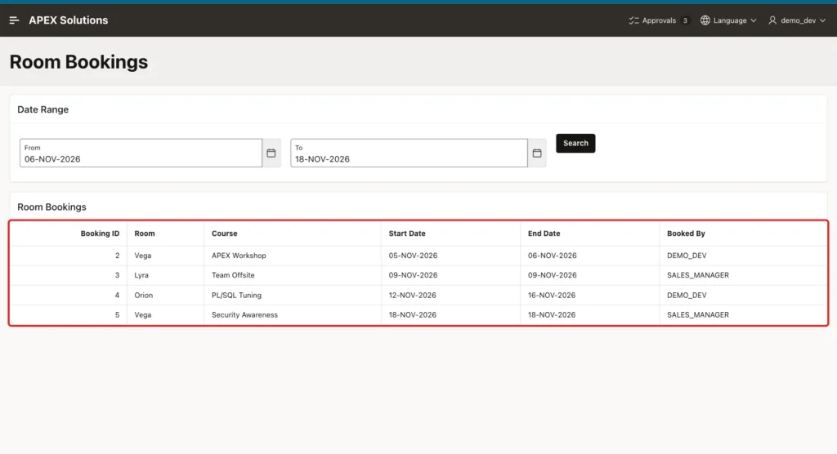
Task: Open the From date calendar picker
Action: [x=271, y=154]
